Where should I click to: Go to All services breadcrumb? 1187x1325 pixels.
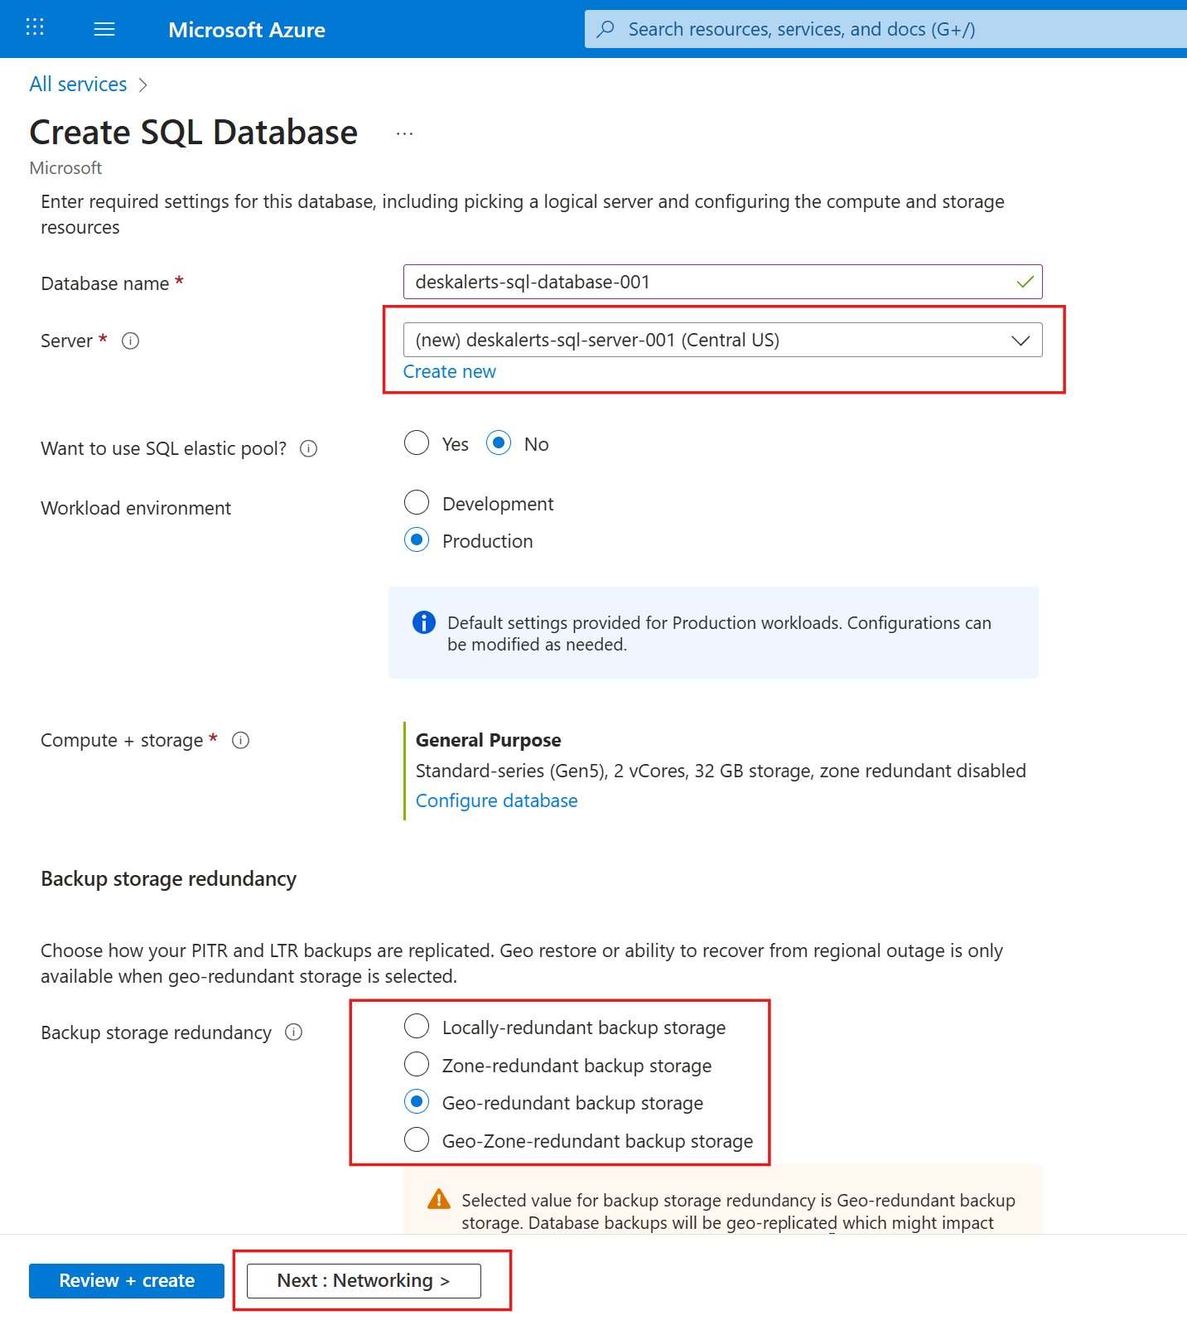pyautogui.click(x=78, y=85)
